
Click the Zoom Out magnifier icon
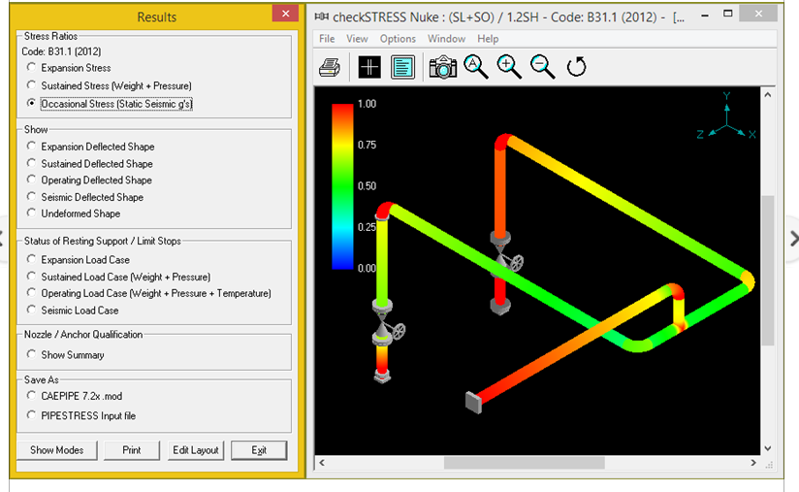542,66
